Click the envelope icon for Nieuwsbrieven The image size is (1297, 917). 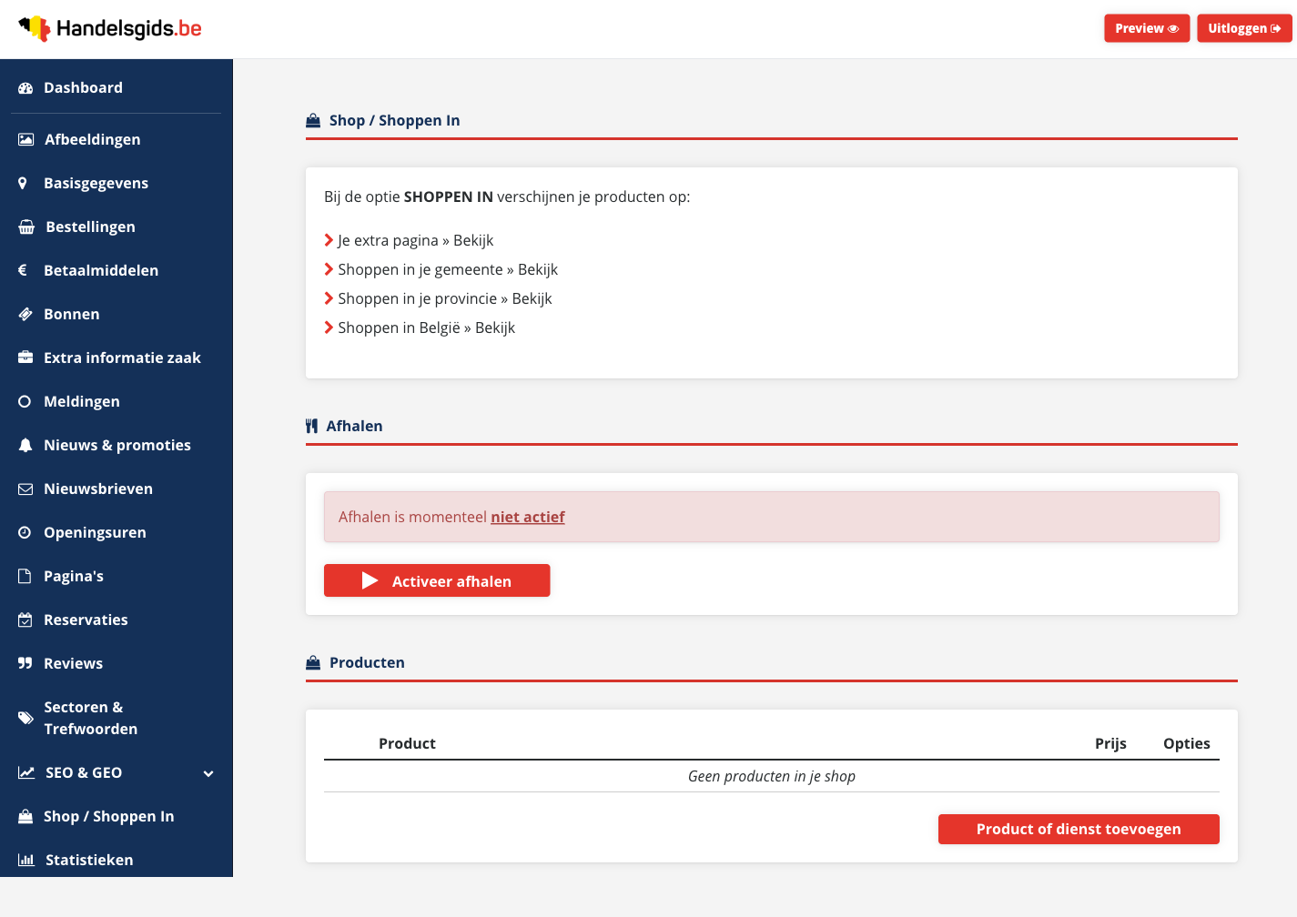pyautogui.click(x=25, y=489)
